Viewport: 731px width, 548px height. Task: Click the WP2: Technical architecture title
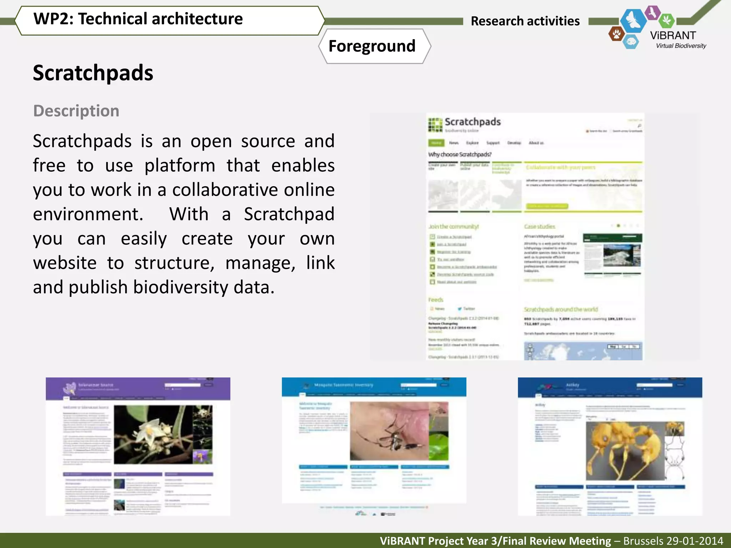(x=138, y=19)
